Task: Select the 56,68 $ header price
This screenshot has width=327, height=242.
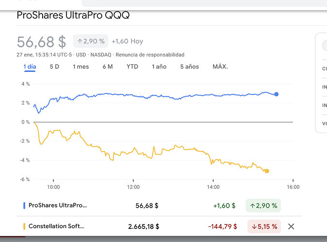Action: [41, 42]
